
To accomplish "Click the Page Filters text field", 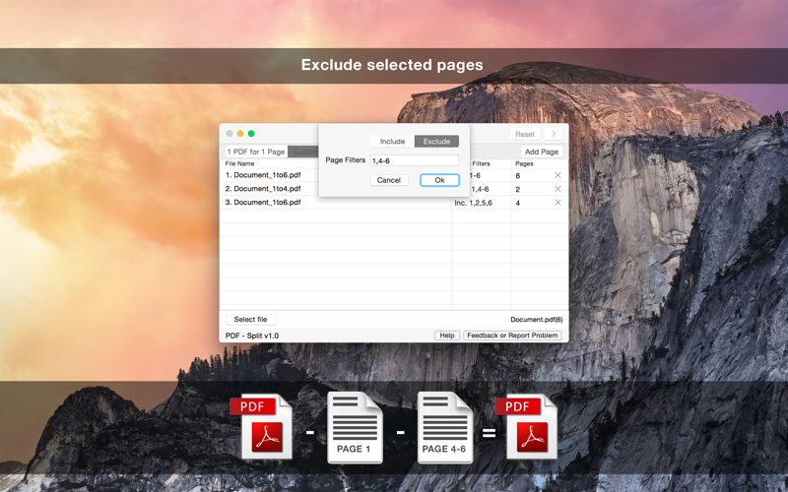I will (415, 160).
